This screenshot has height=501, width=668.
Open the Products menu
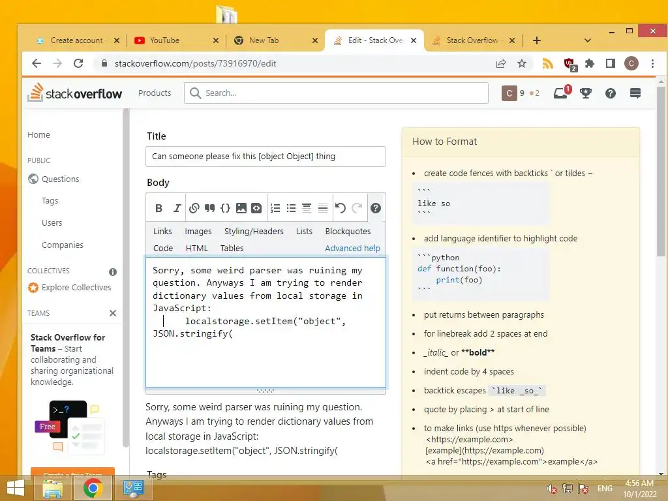coord(155,93)
